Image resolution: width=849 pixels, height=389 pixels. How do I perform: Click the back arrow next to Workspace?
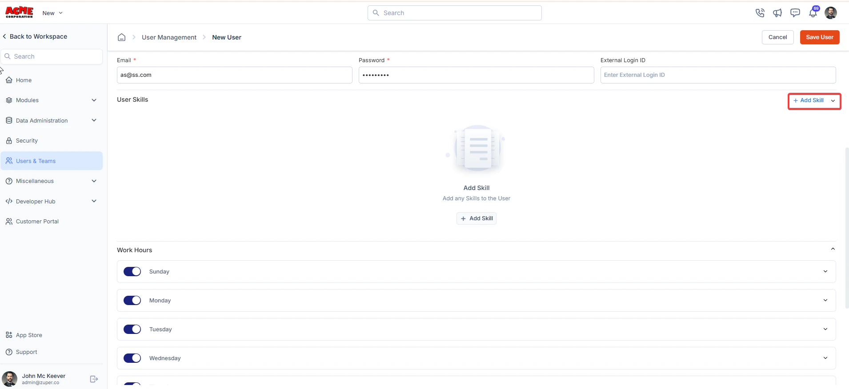pyautogui.click(x=4, y=36)
